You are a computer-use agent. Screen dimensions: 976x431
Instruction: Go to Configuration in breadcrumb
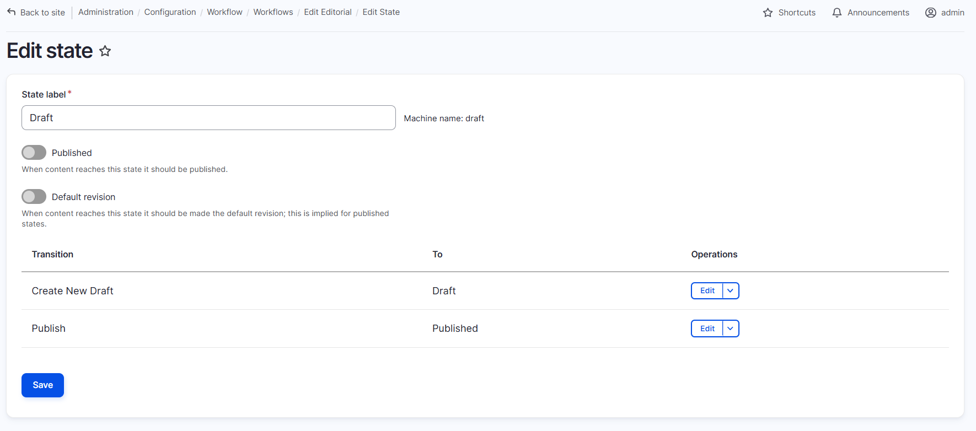[x=170, y=12]
